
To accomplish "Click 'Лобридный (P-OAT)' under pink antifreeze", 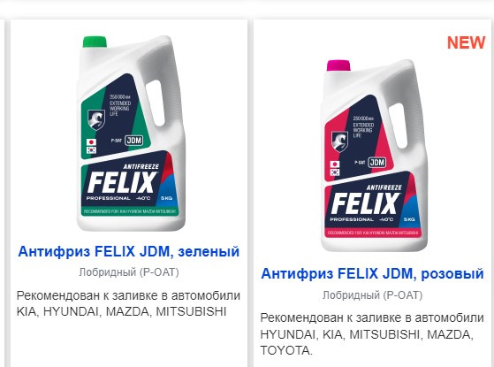I will coord(372,295).
